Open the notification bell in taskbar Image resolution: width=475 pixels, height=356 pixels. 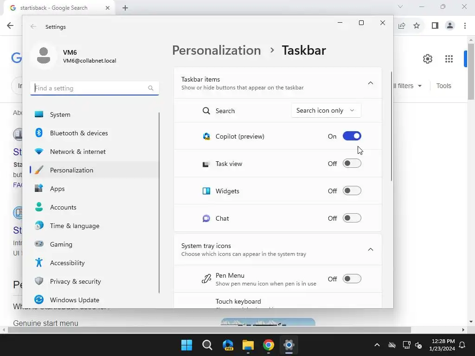(x=462, y=345)
